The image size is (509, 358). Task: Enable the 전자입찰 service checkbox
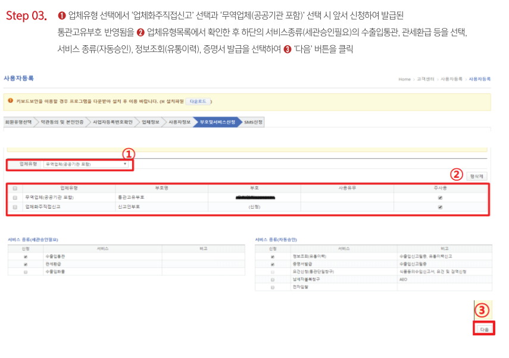point(273,287)
